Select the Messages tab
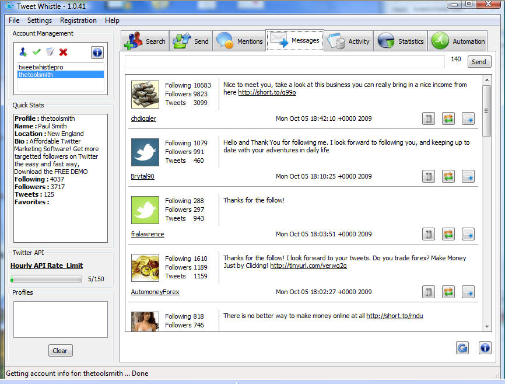505x384 pixels. coord(294,40)
